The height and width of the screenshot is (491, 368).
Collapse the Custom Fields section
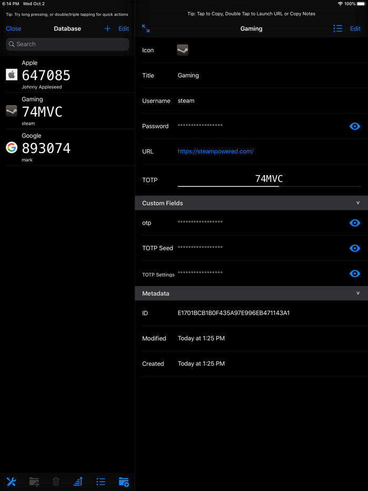358,203
